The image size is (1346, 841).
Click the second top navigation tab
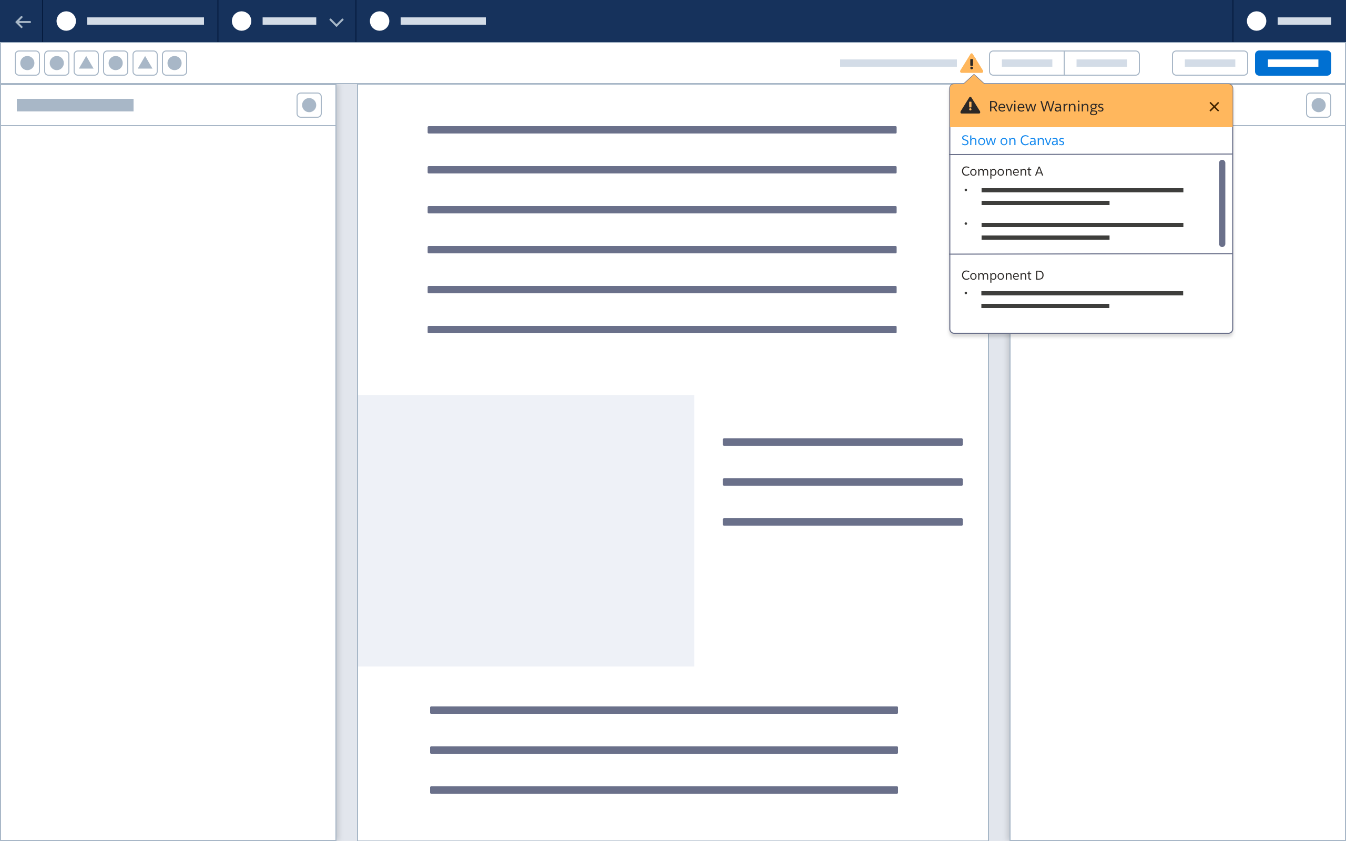point(286,20)
